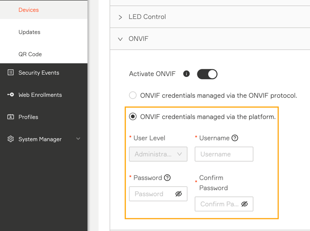Click the System Manager gear icon
Image resolution: width=310 pixels, height=231 pixels.
click(10, 139)
